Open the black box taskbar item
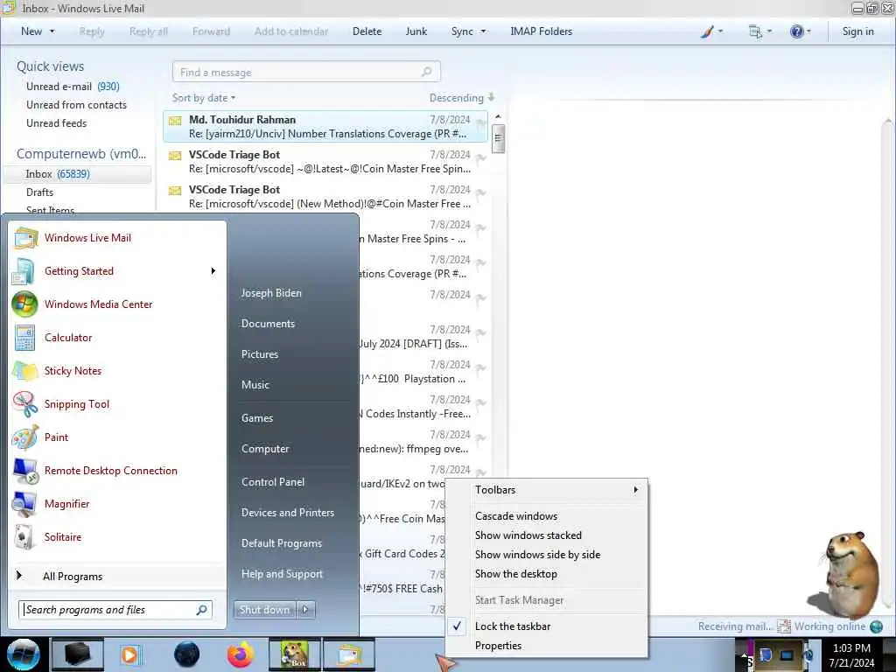Viewport: 896px width, 672px height. pos(78,654)
